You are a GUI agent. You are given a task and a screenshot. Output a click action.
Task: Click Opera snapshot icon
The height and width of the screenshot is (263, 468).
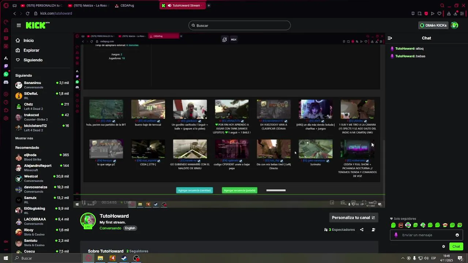pyautogui.click(x=419, y=14)
